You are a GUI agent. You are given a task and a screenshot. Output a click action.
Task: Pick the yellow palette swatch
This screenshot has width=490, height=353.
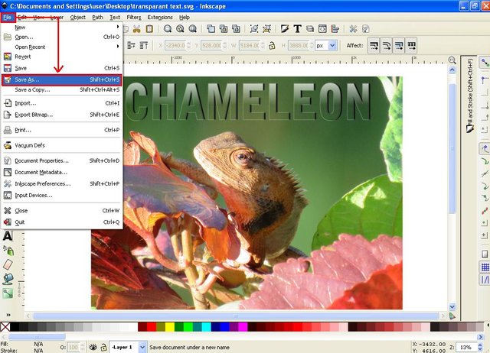point(170,327)
